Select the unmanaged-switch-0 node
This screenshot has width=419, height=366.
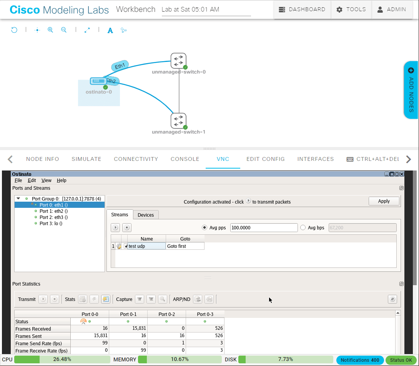[179, 61]
